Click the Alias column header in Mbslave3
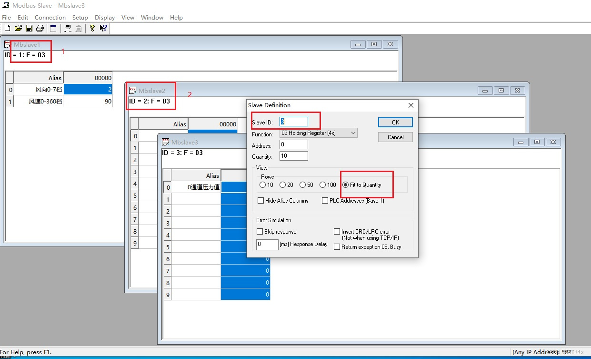This screenshot has height=359, width=591. tap(196, 175)
